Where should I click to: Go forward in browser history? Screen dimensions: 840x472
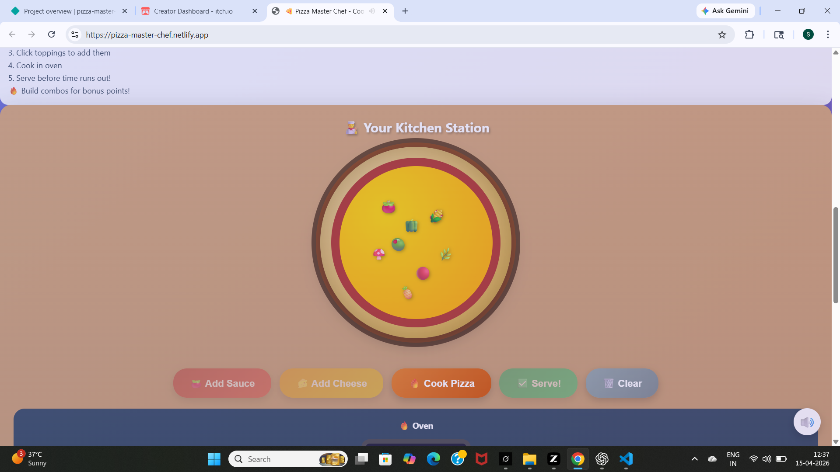click(x=31, y=35)
